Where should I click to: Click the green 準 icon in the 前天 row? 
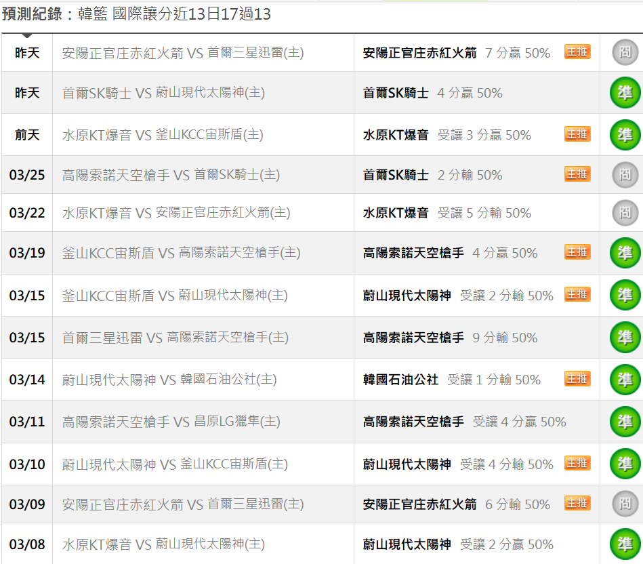tap(625, 135)
